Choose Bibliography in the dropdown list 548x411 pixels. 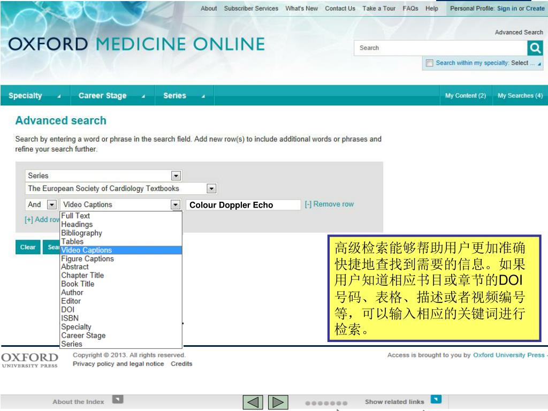[121, 233]
